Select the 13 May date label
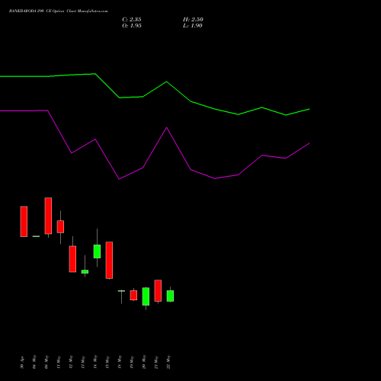Viewport: 381px width, 381px height. coord(83,362)
